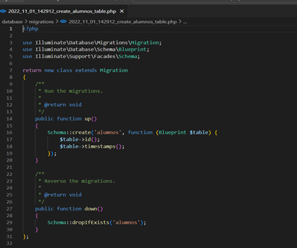
Task: Click line number 16 in the gutter
Action: (x=9, y=132)
